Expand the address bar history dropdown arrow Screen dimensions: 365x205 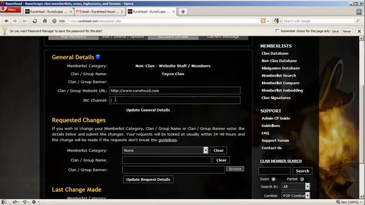click(x=268, y=21)
